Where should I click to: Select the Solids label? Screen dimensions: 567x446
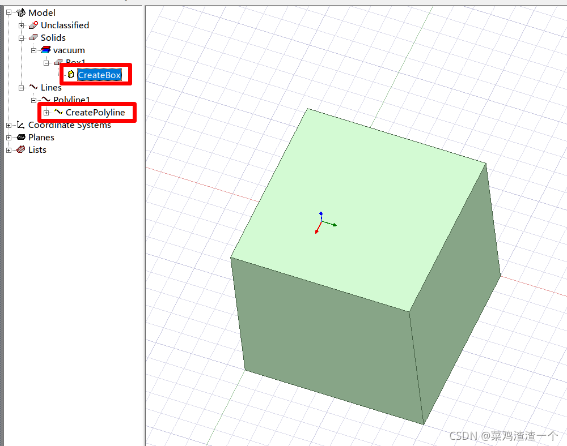tap(53, 37)
